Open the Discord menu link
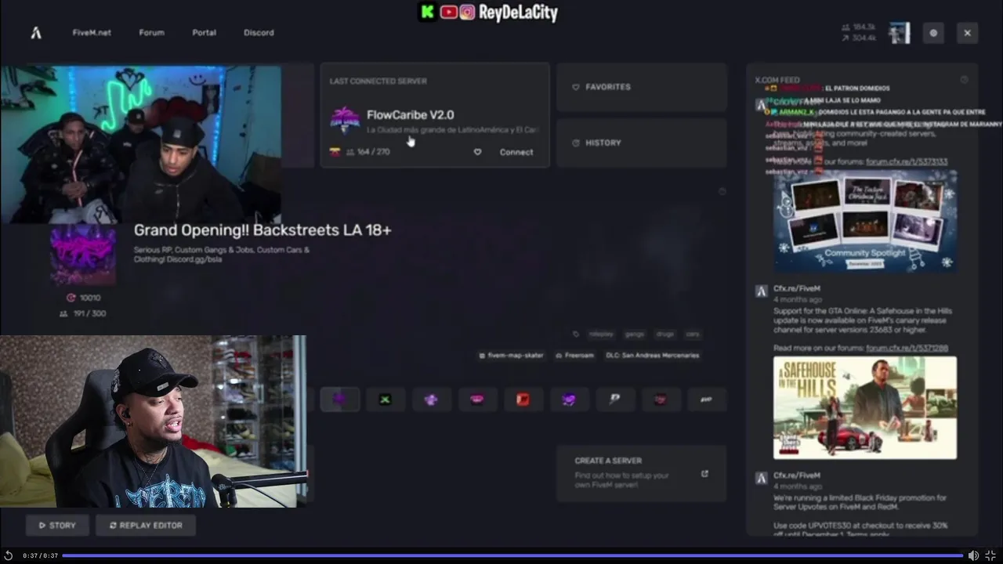The image size is (1003, 564). point(259,33)
